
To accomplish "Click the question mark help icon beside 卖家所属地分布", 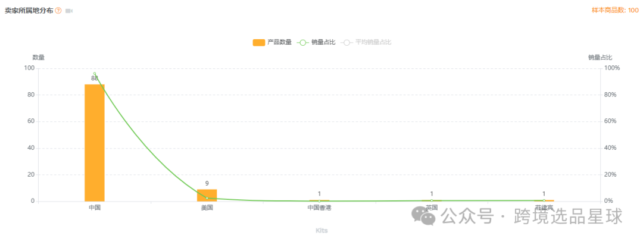I will point(58,11).
